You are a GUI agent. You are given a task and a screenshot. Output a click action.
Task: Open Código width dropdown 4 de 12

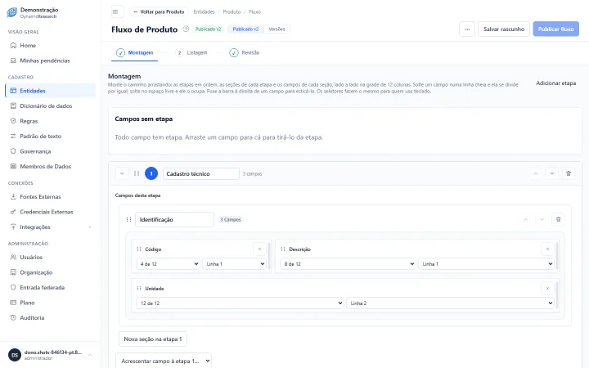tap(168, 264)
